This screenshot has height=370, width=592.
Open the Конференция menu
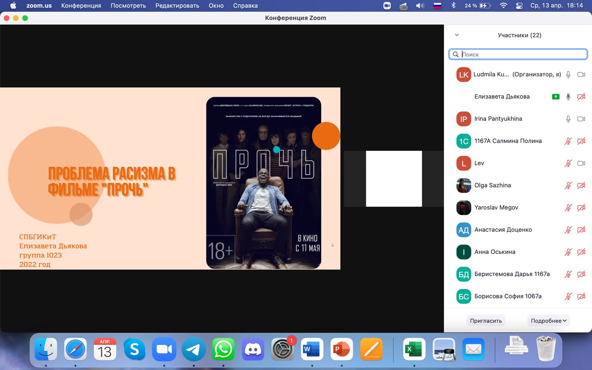81,6
